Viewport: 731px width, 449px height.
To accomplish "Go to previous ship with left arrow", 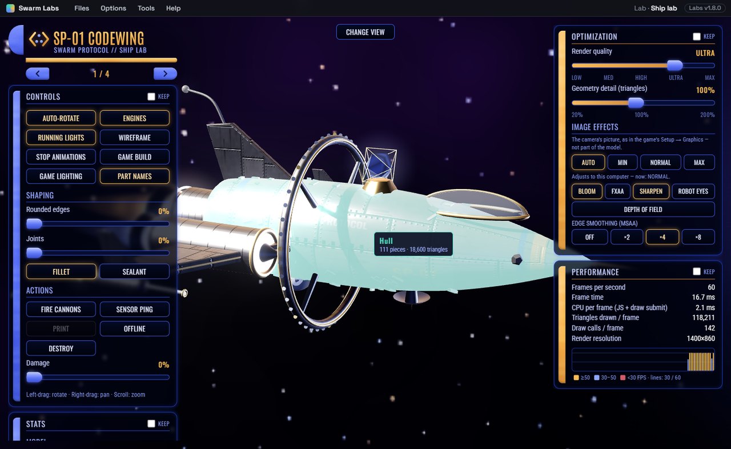I will (38, 74).
